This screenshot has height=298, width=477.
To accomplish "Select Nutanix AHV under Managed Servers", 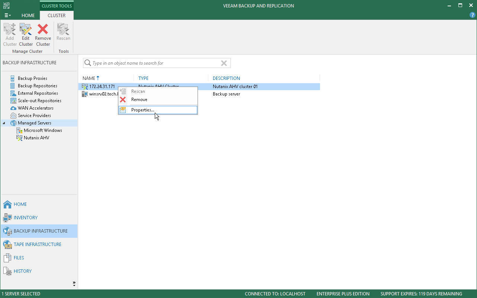I will coord(36,138).
